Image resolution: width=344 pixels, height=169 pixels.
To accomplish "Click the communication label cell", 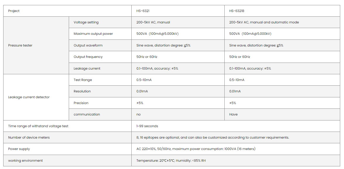I will tap(87, 114).
